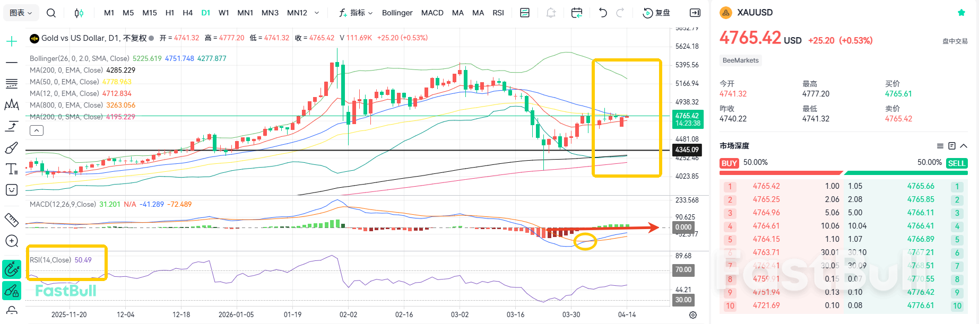Viewport: 979px width, 324px height.
Task: Select the crosshair cursor tool
Action: coord(12,41)
